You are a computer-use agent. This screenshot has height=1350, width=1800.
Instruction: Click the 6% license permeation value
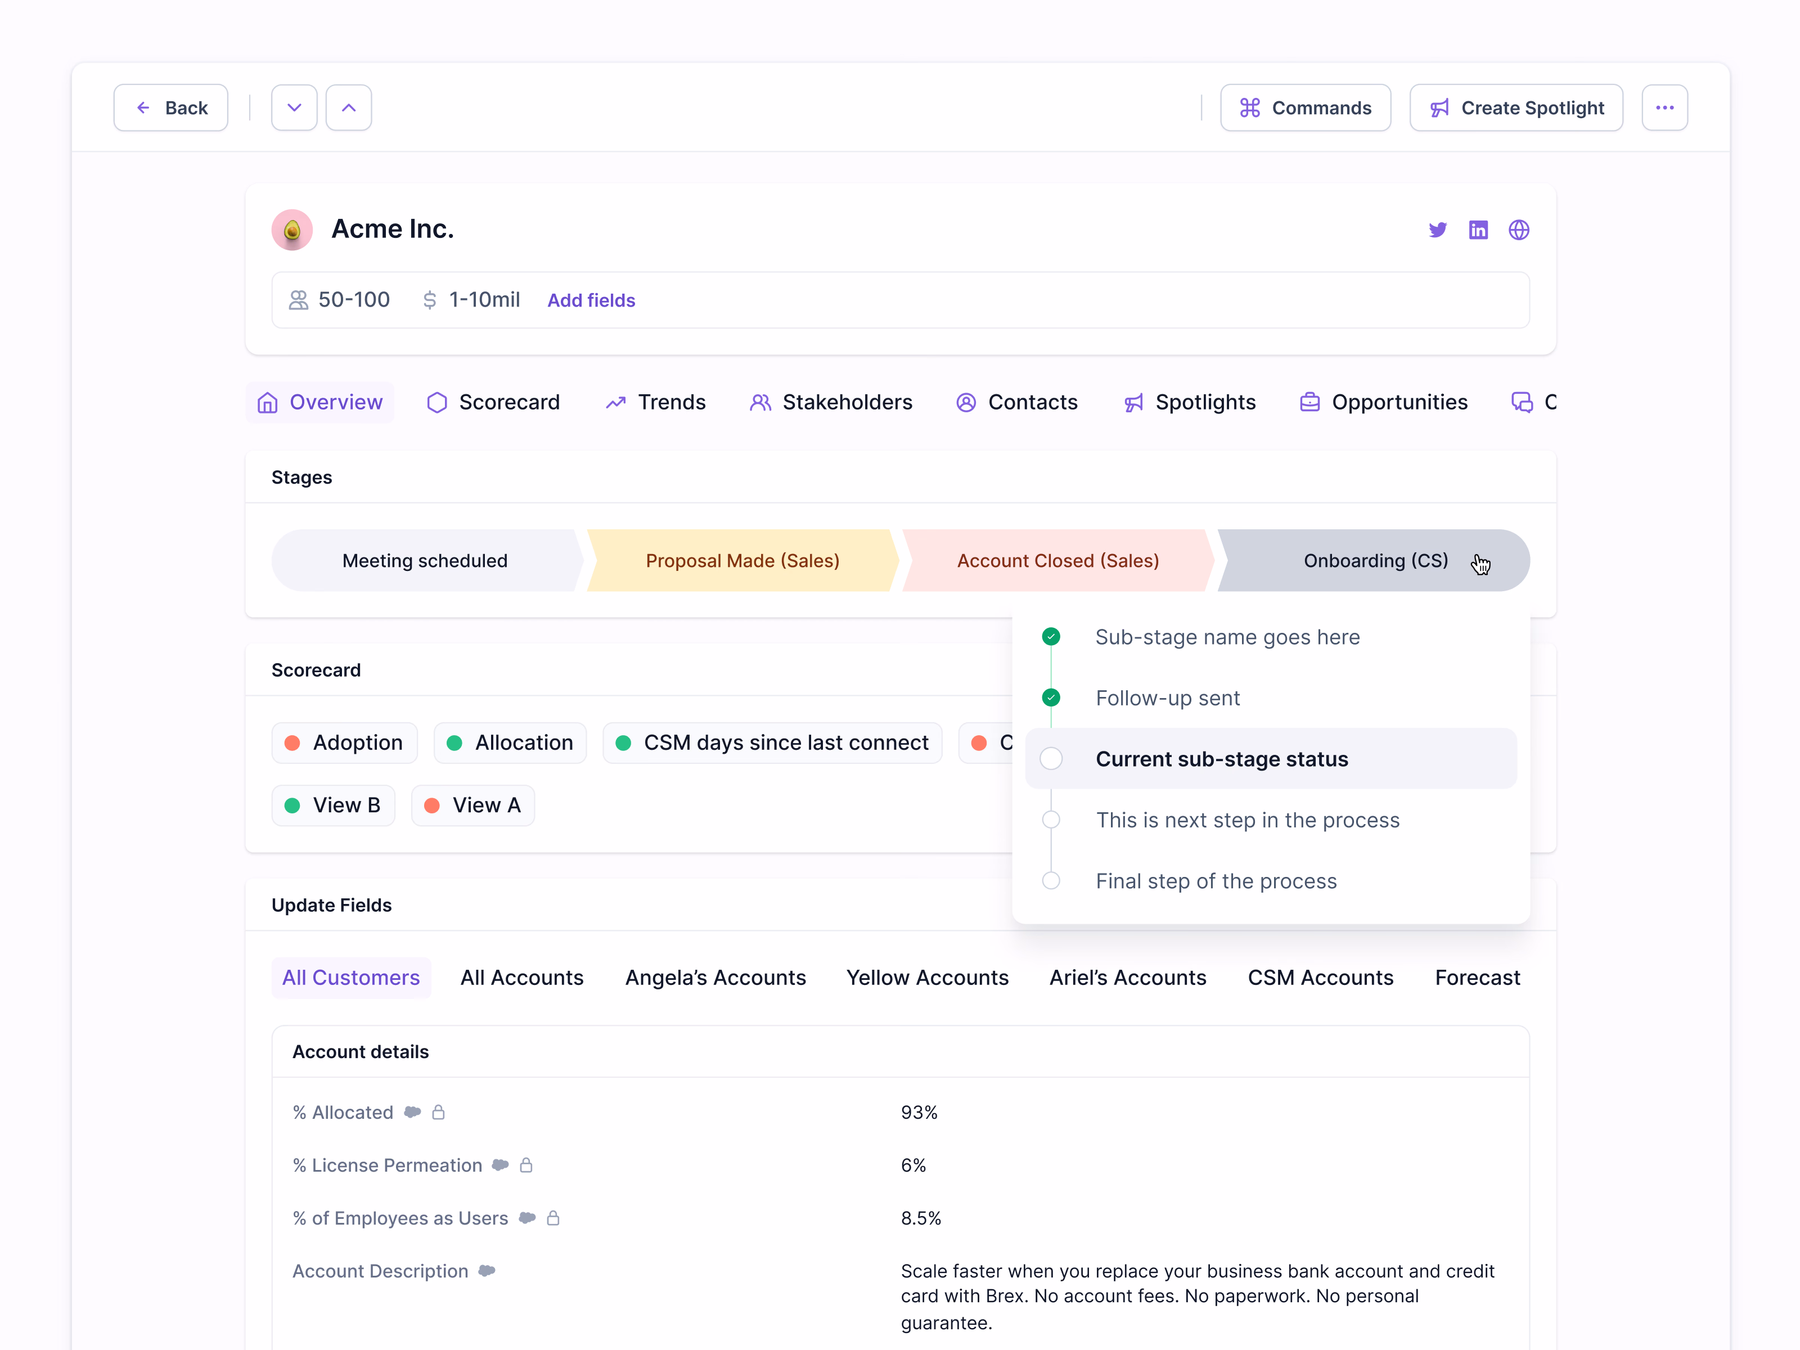tap(913, 1165)
